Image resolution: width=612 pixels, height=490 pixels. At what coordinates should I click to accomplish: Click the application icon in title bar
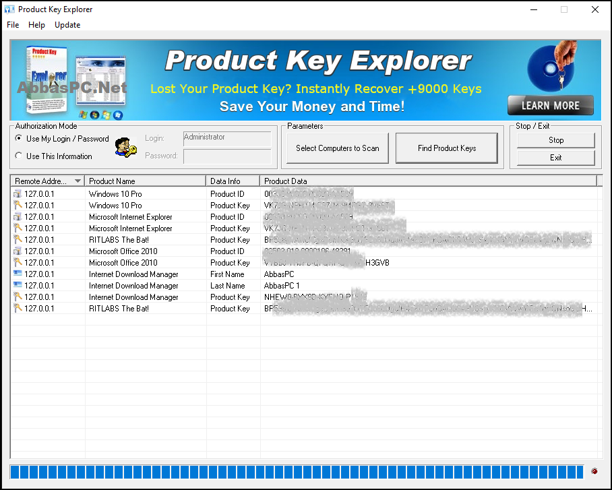(x=9, y=9)
